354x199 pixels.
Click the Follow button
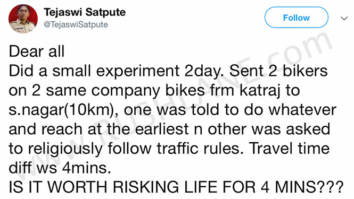296,18
